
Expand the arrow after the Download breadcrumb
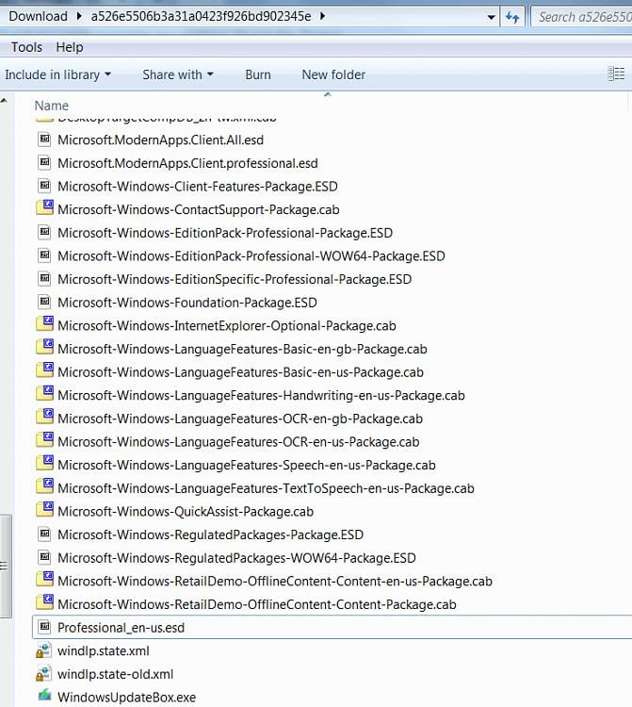79,16
